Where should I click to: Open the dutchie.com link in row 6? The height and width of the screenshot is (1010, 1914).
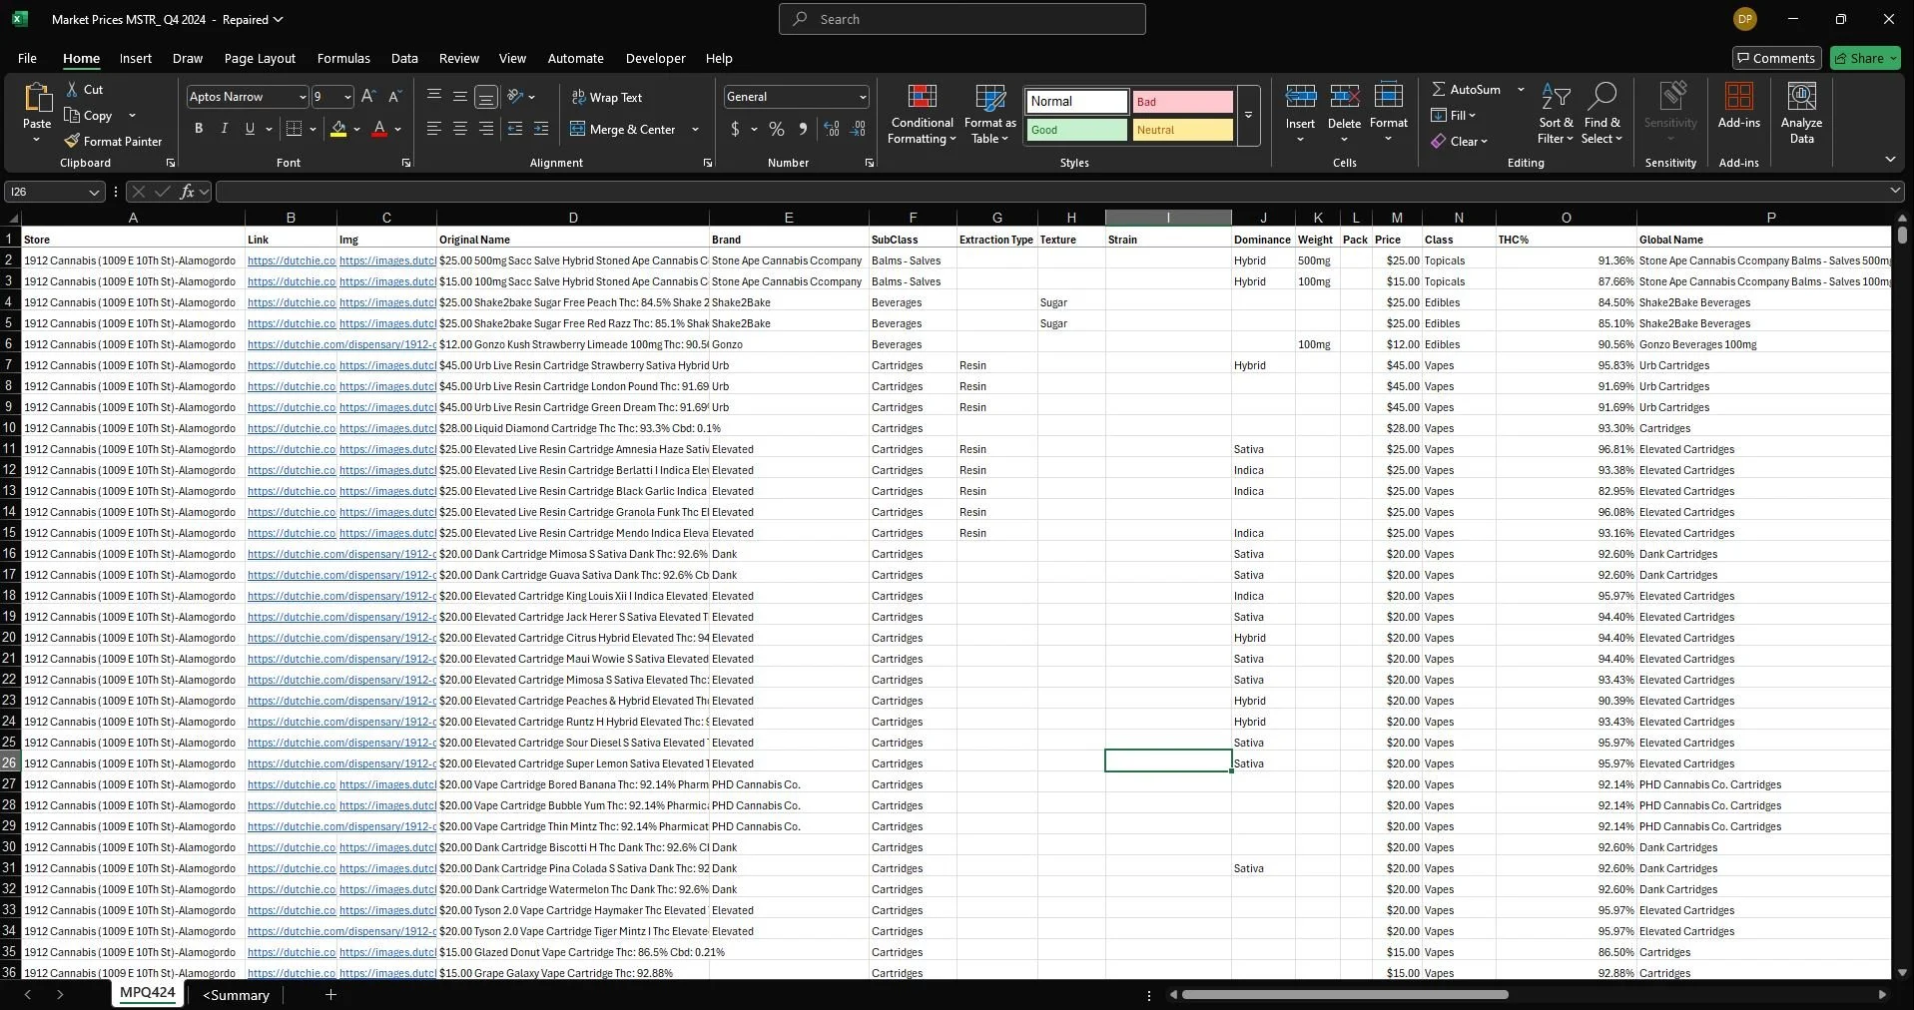click(341, 344)
